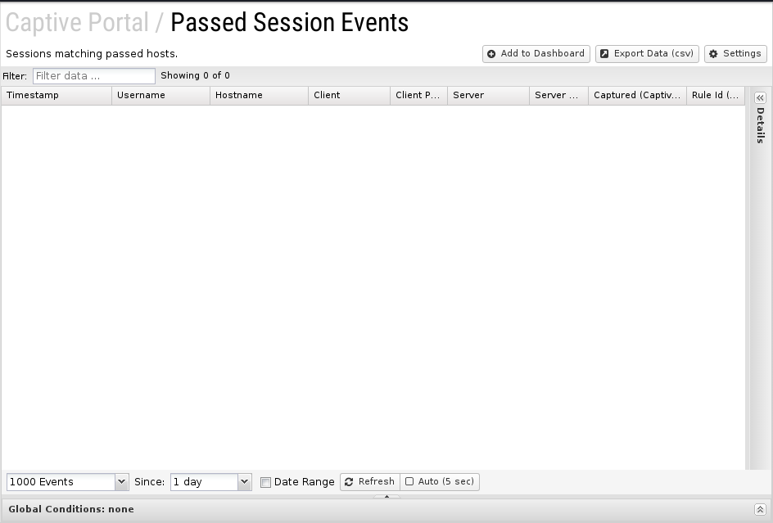
Task: Click the Export Data (csv) button
Action: point(647,54)
